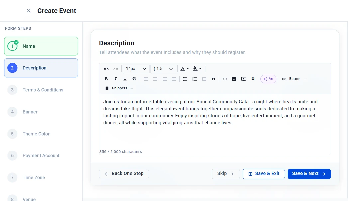Click Save & Next
The height and width of the screenshot is (201, 348).
pyautogui.click(x=309, y=174)
